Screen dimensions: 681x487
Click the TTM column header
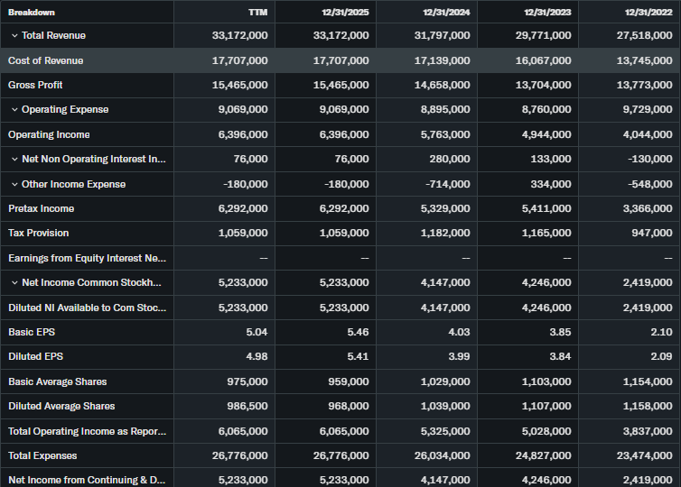[x=257, y=12]
